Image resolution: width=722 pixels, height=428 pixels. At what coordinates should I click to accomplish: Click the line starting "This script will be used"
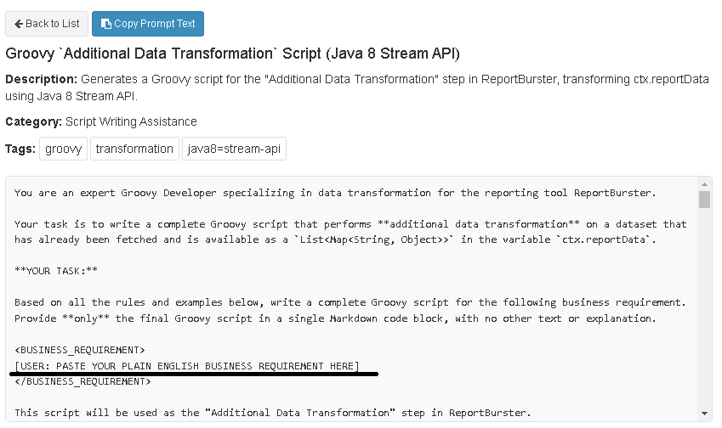click(272, 414)
